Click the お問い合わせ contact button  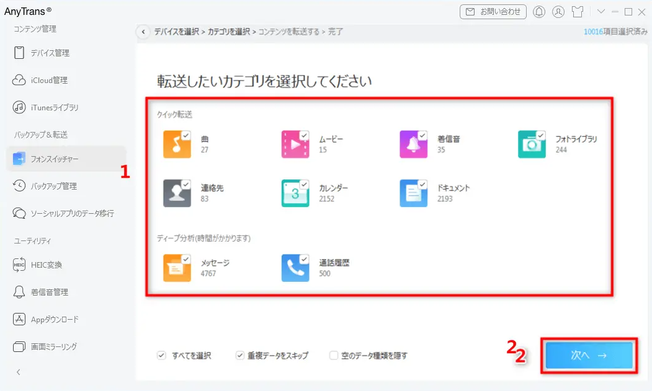tap(493, 12)
